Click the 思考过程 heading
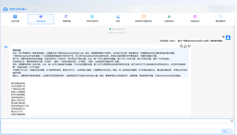This screenshot has height=135, width=237. coord(16,50)
